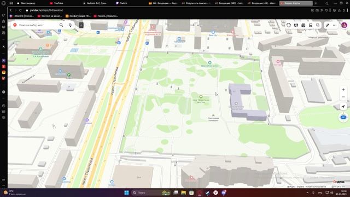Open a new browser tab with plus
The height and width of the screenshot is (197, 350).
(316, 3)
